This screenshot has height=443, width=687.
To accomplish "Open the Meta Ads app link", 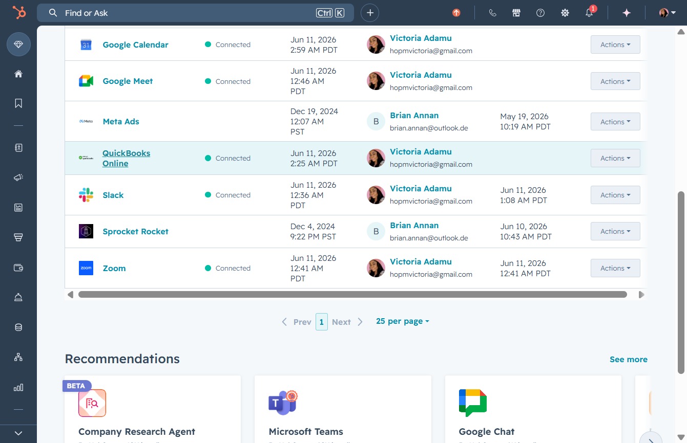I will point(121,121).
